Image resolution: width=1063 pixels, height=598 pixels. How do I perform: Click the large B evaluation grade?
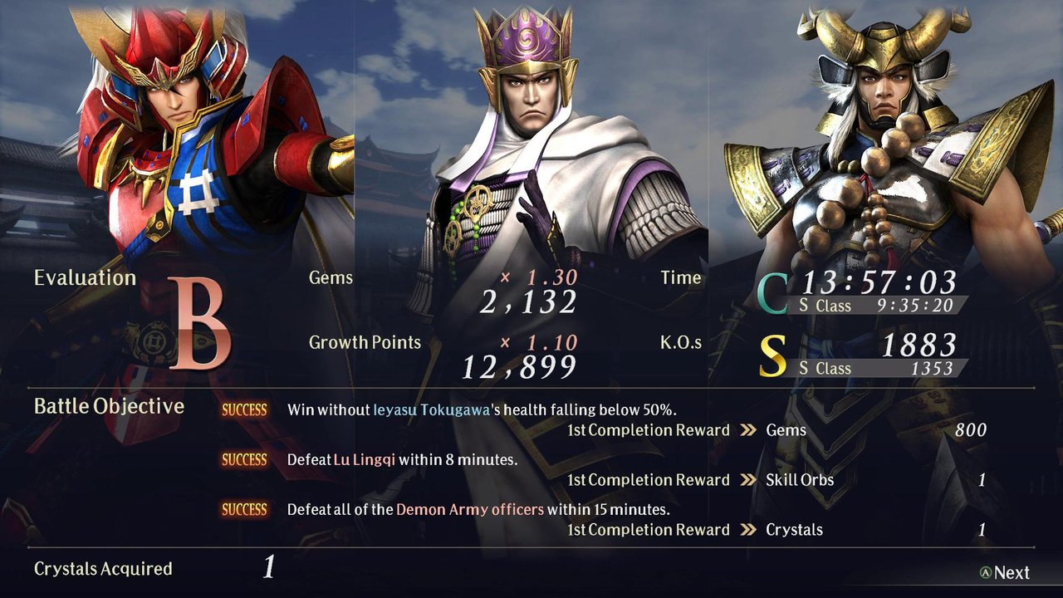coord(198,324)
